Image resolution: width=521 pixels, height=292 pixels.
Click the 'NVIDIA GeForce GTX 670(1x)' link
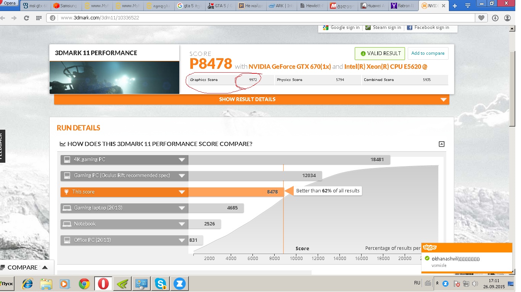pyautogui.click(x=289, y=67)
